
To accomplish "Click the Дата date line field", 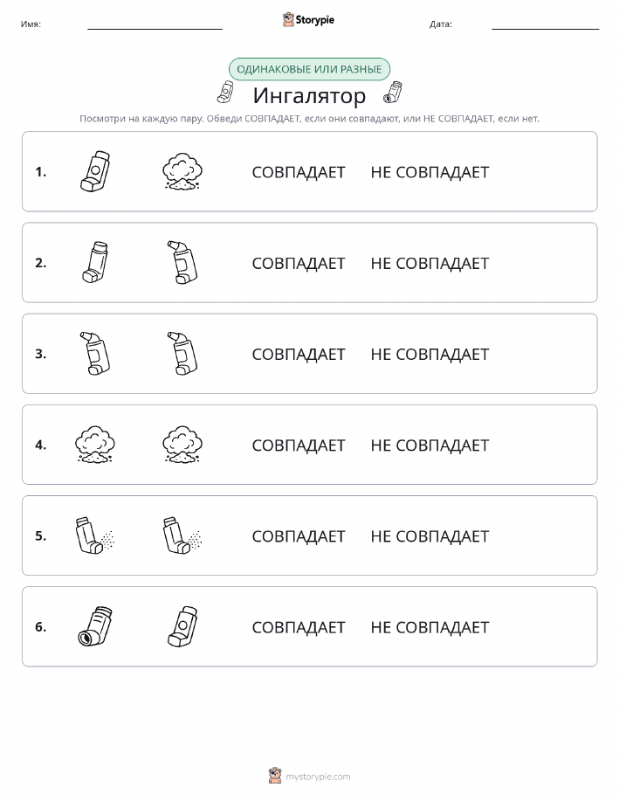I will pos(545,24).
